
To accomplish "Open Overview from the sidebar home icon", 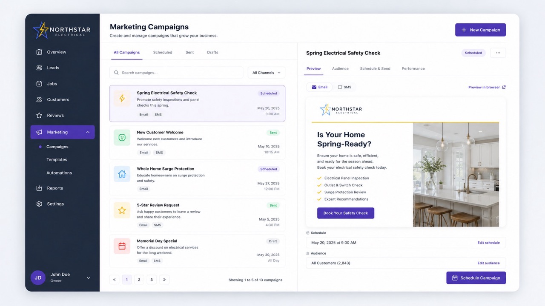I will click(x=39, y=52).
